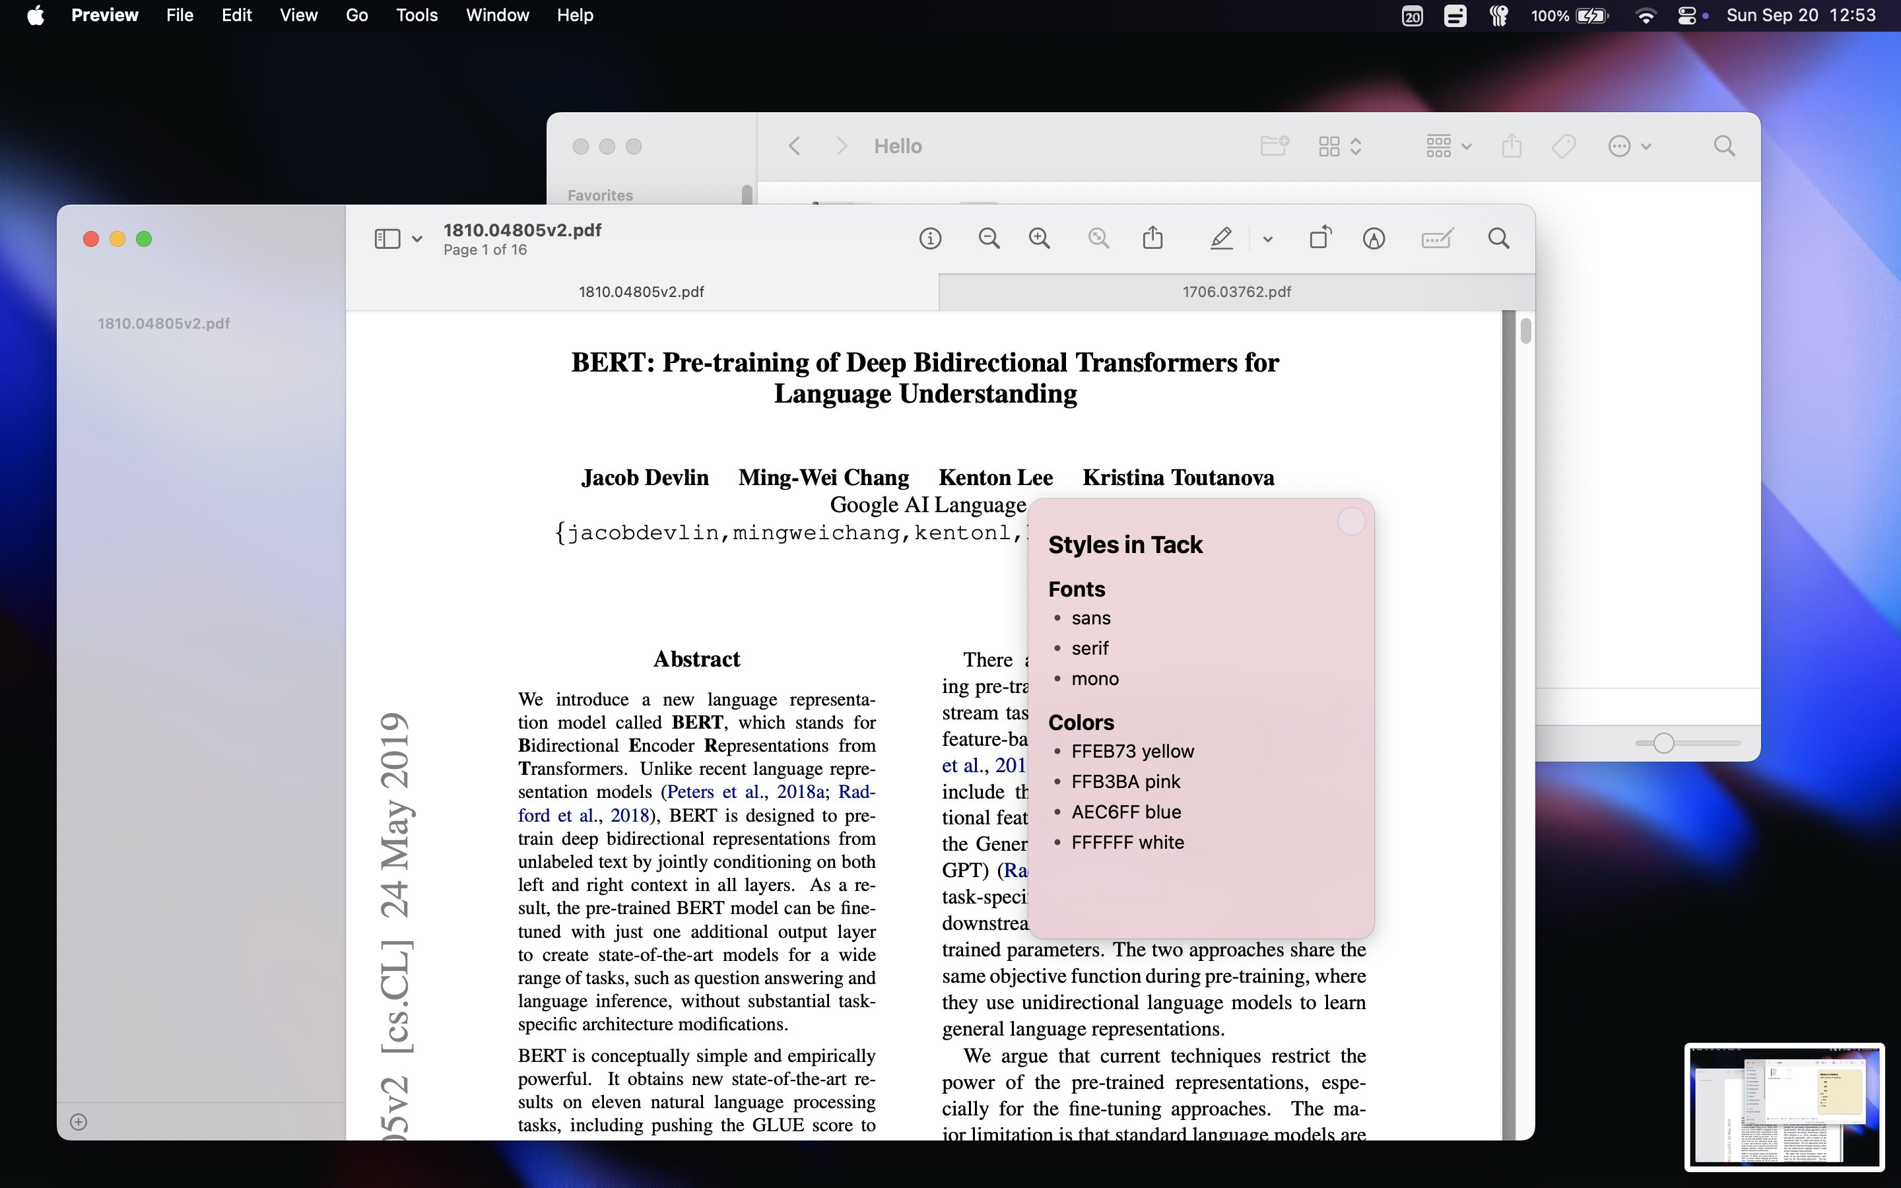Open the Inspector info icon in Preview toolbar
The width and height of the screenshot is (1901, 1188).
coord(930,239)
